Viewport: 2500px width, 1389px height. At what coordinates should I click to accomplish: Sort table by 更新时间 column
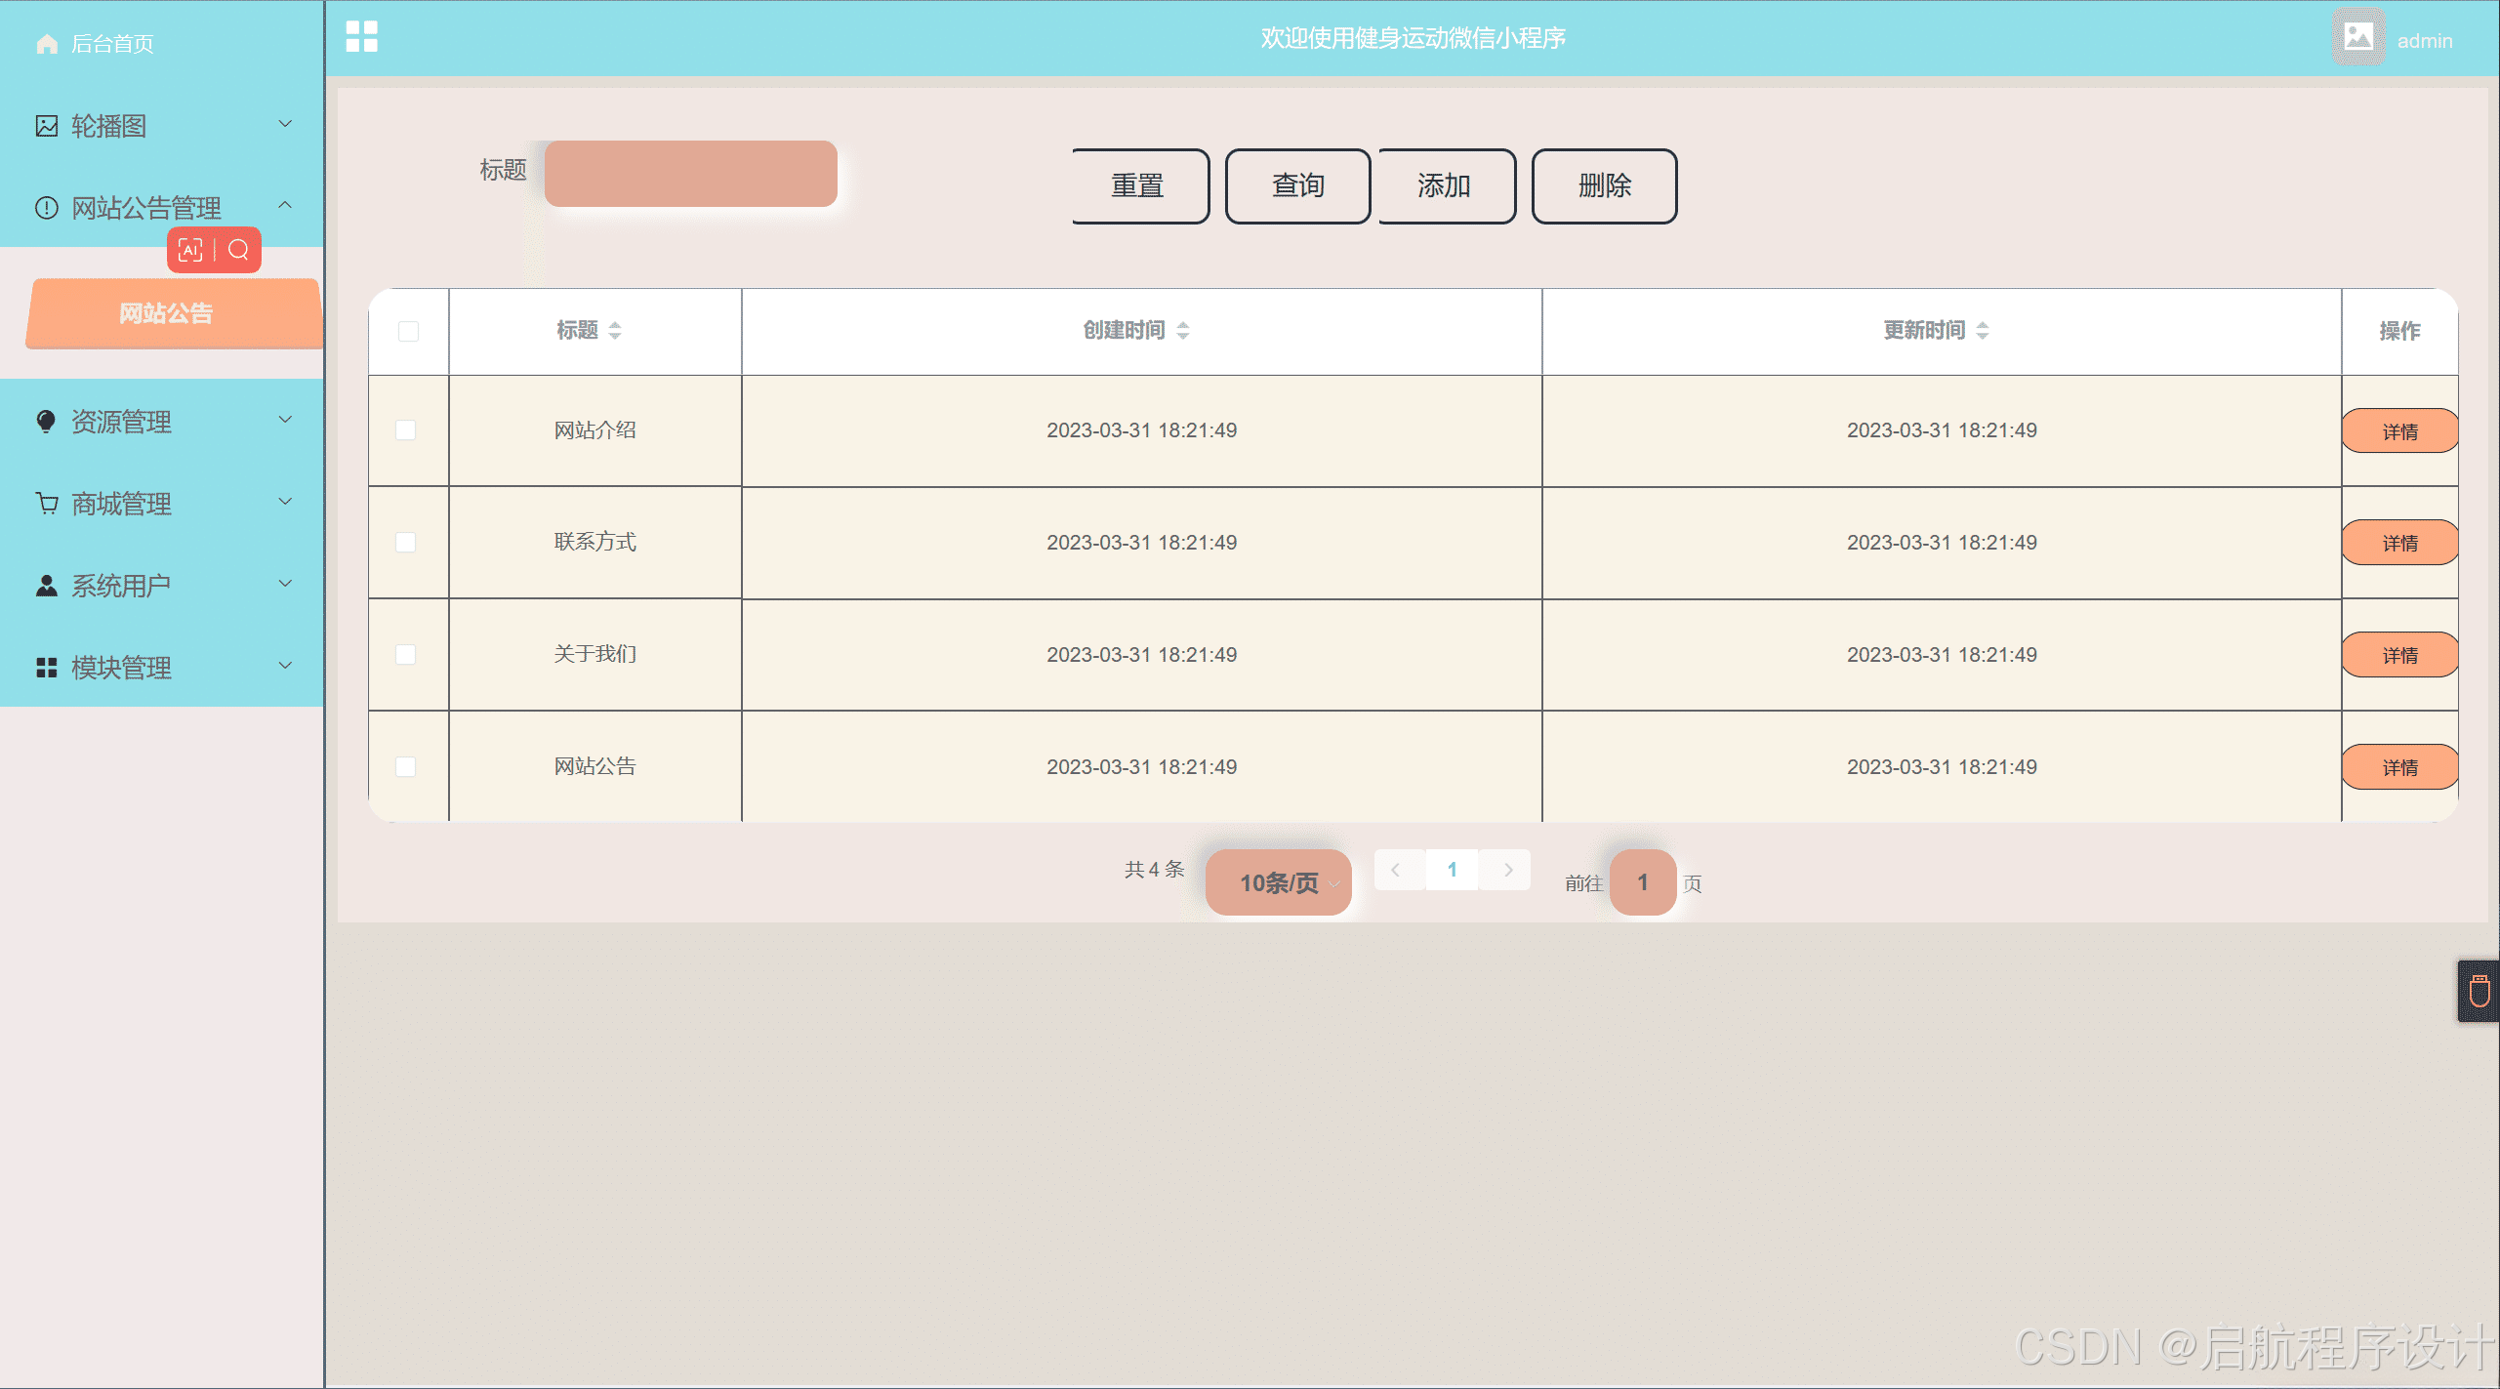point(1983,331)
